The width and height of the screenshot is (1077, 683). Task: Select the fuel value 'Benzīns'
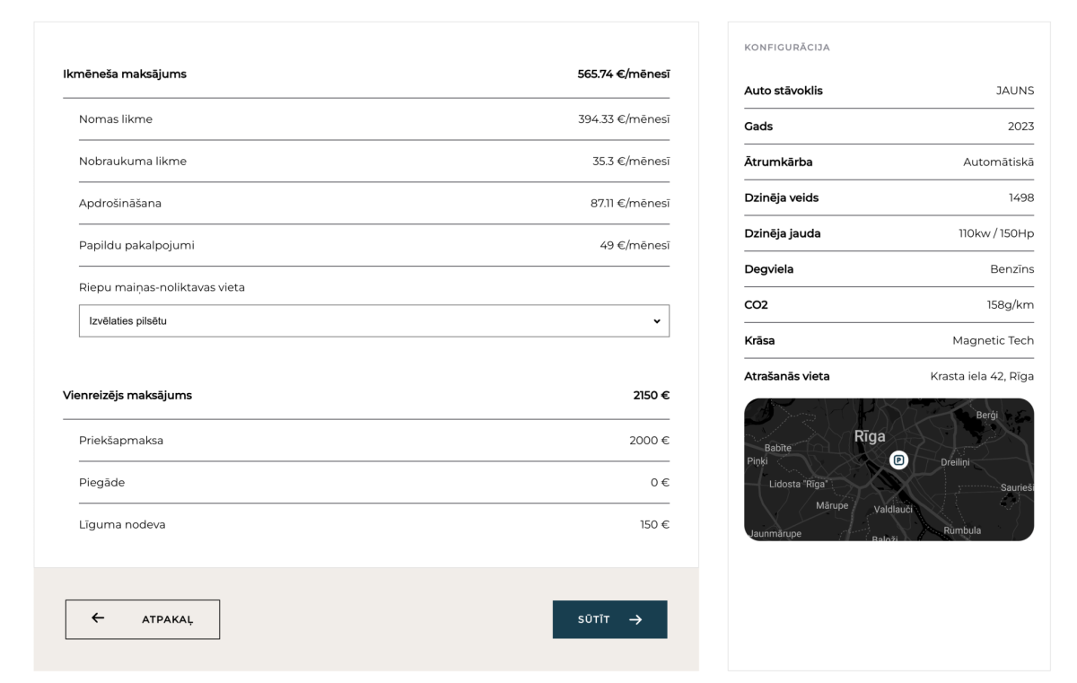click(1011, 269)
